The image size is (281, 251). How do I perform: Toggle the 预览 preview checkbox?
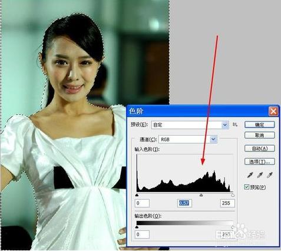[x=247, y=187]
